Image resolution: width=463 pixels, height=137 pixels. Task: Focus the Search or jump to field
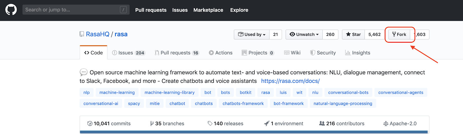click(x=76, y=10)
